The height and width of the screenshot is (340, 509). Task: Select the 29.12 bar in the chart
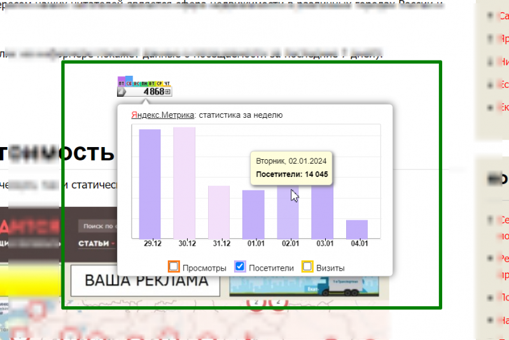click(x=150, y=184)
